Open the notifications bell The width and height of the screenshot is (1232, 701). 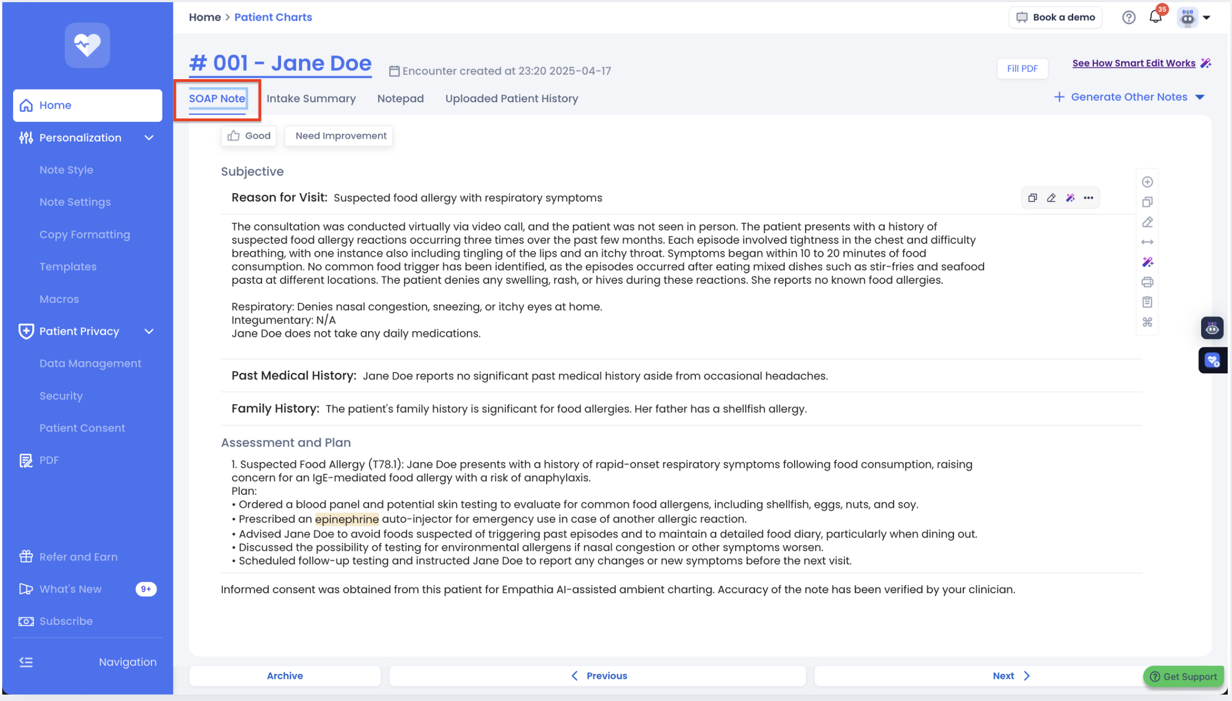pyautogui.click(x=1155, y=17)
